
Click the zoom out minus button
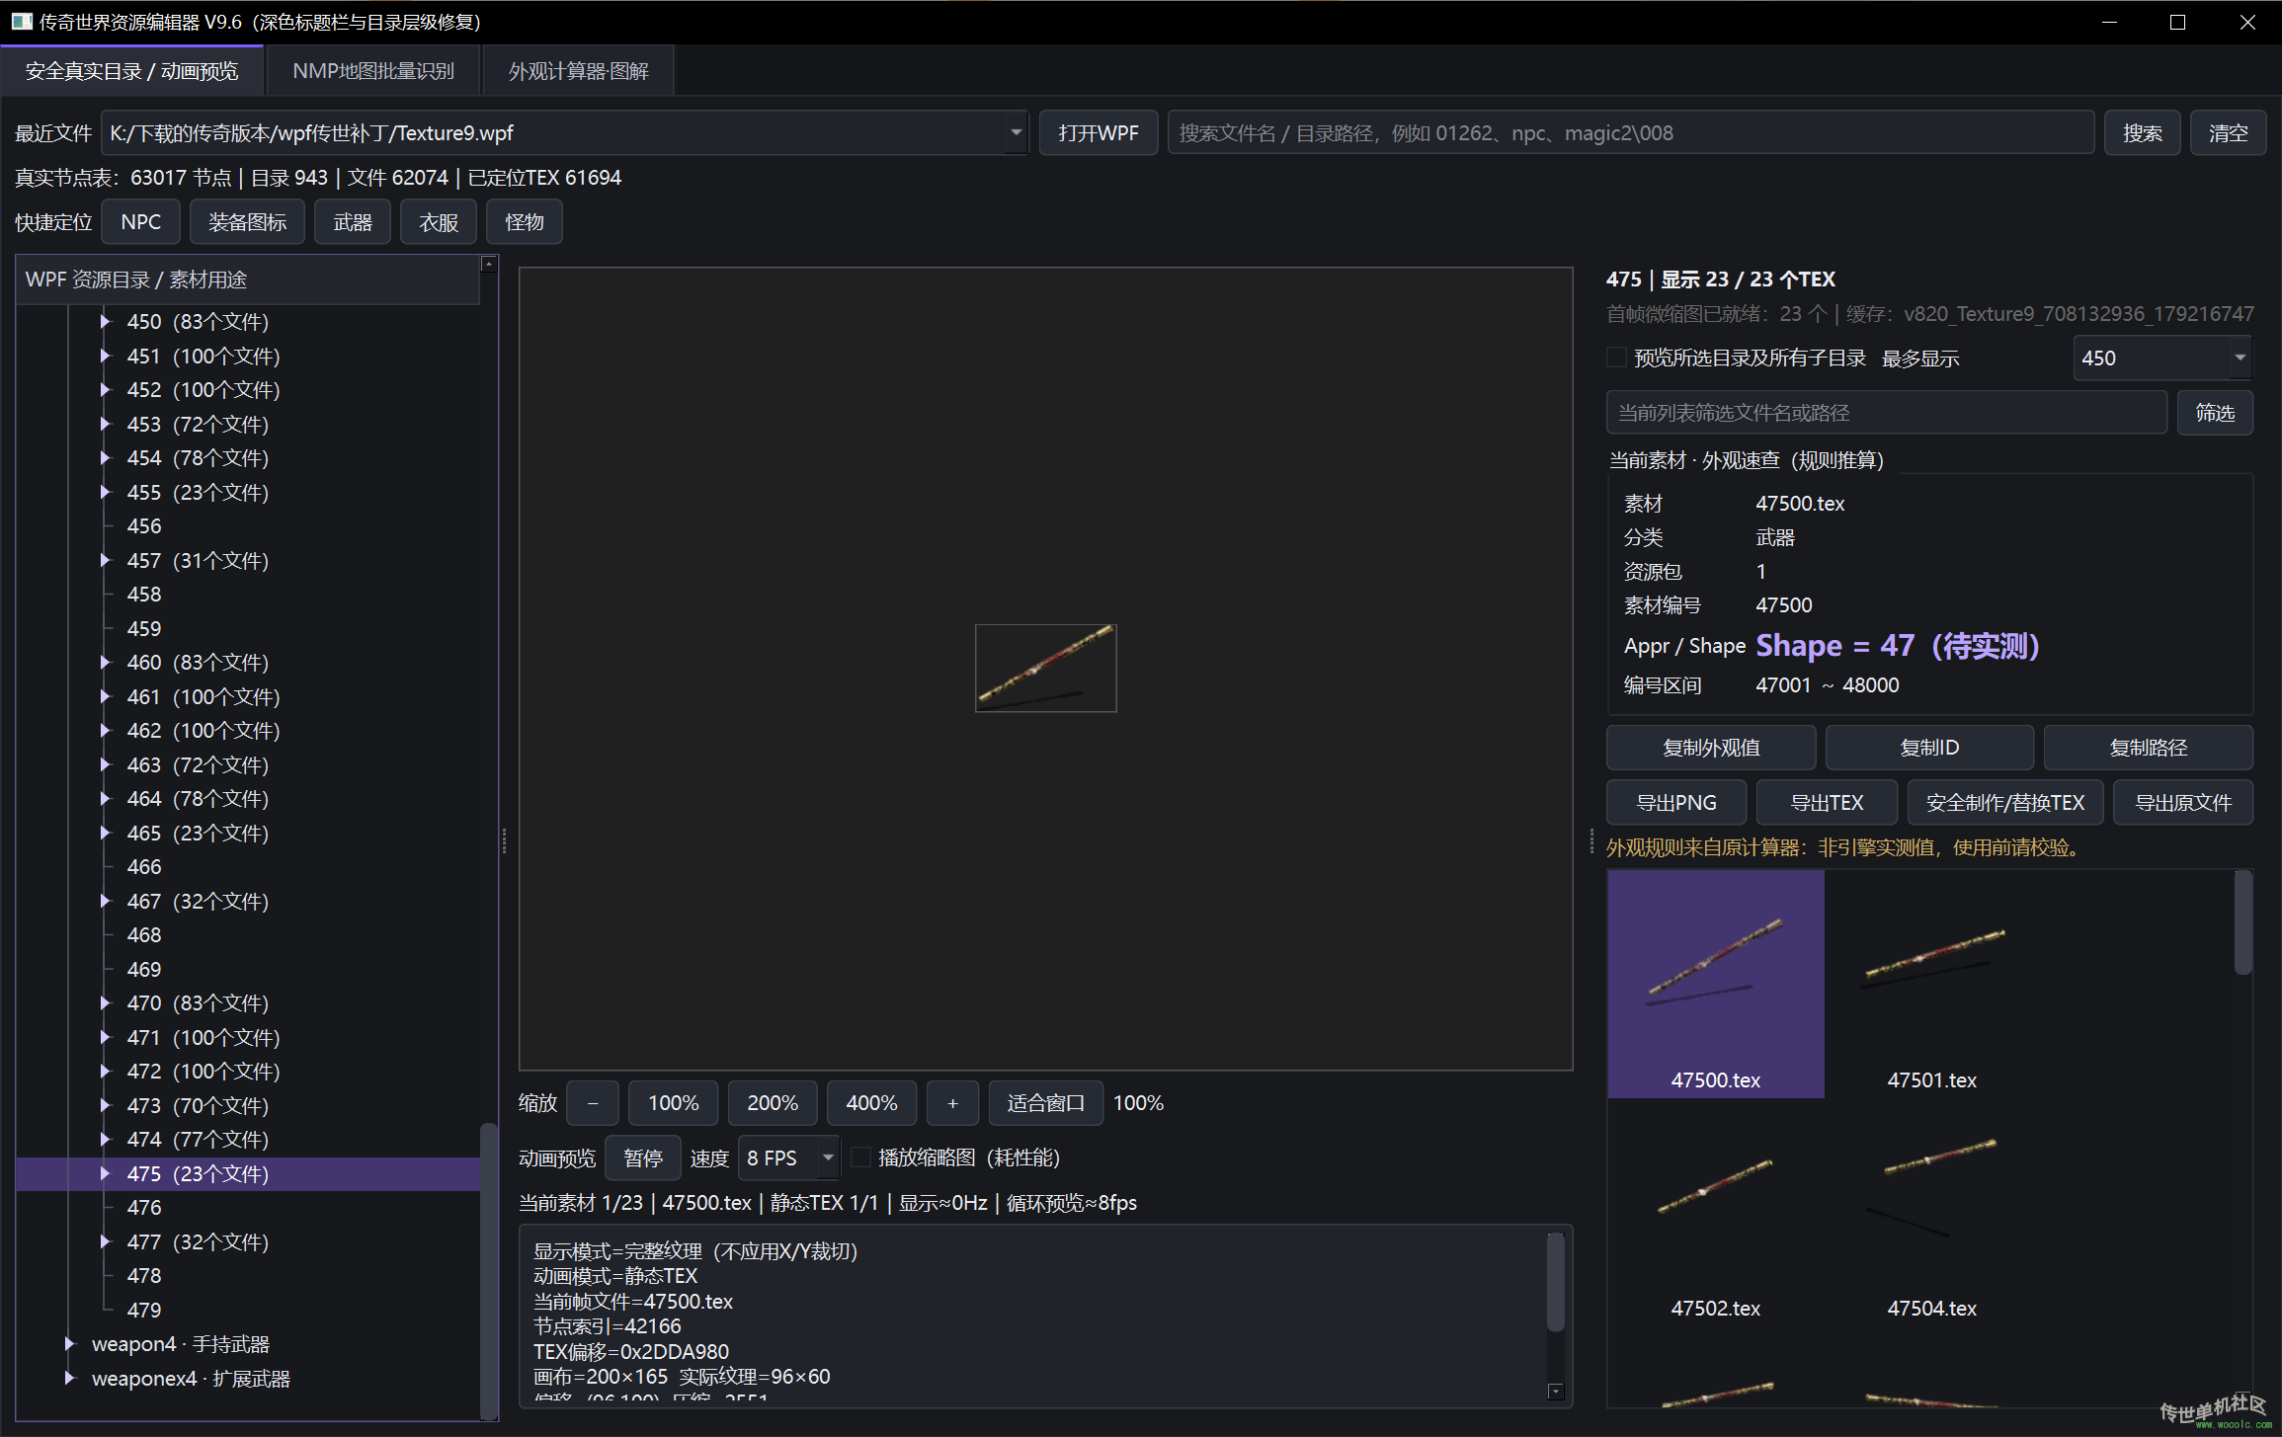(x=593, y=1102)
